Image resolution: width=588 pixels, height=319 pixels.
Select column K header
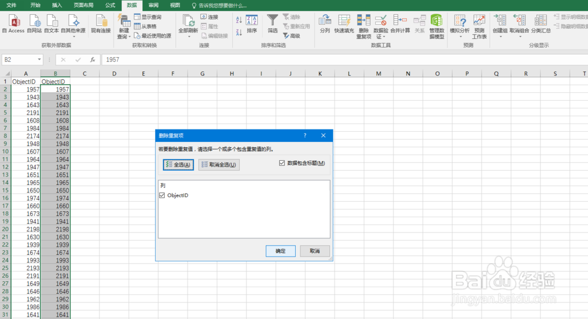[x=320, y=74]
